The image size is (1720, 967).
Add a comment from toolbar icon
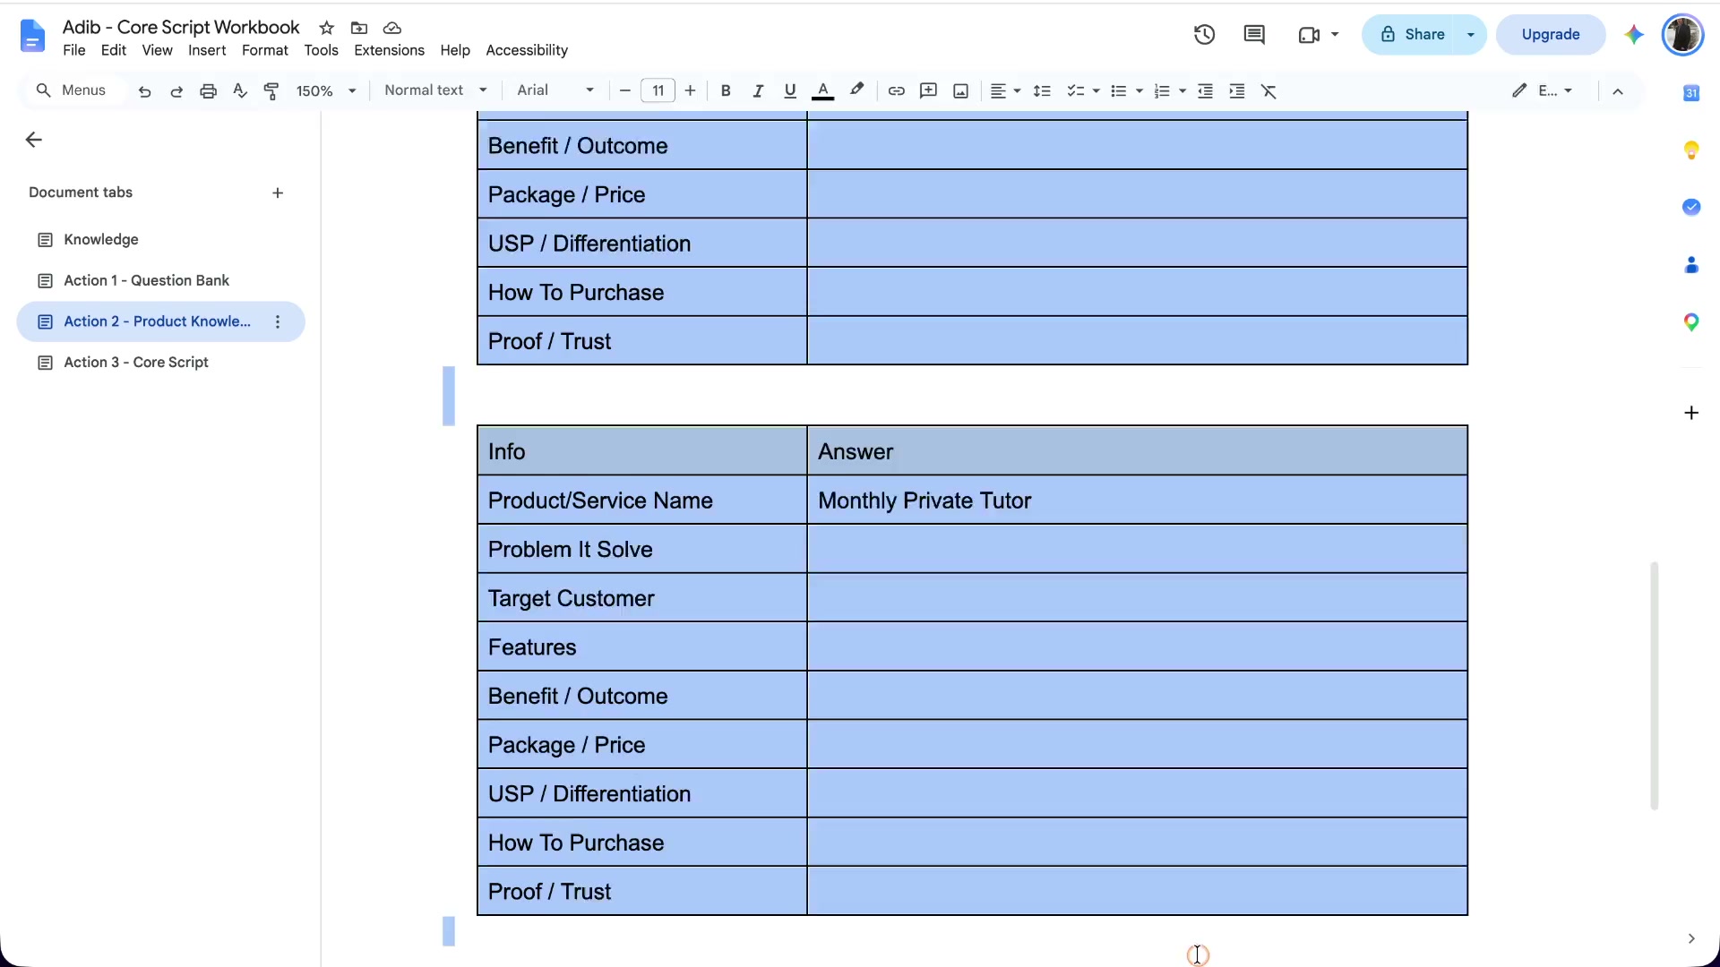click(928, 90)
